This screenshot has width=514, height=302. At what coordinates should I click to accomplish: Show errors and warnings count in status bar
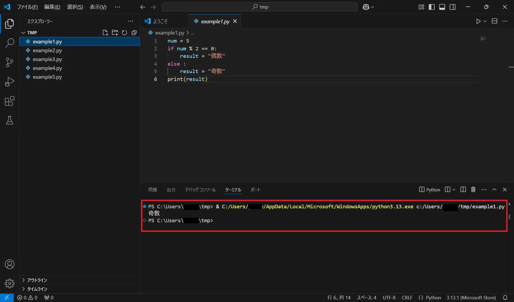click(27, 298)
